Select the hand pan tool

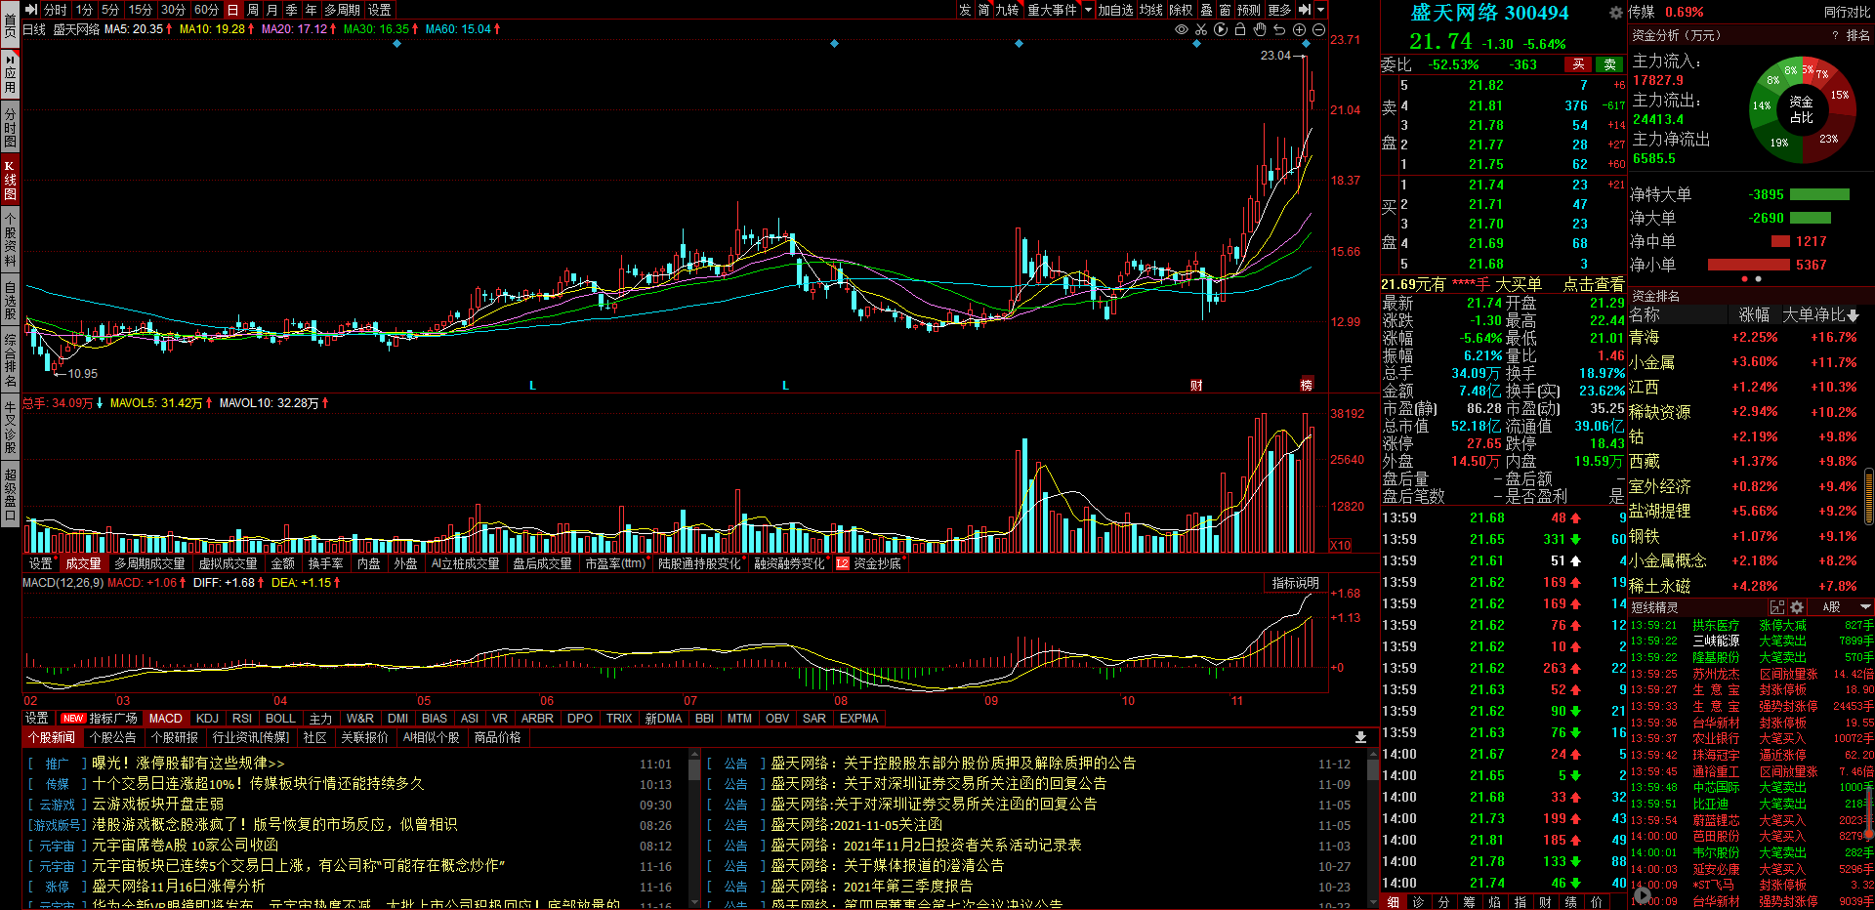coord(1260,30)
